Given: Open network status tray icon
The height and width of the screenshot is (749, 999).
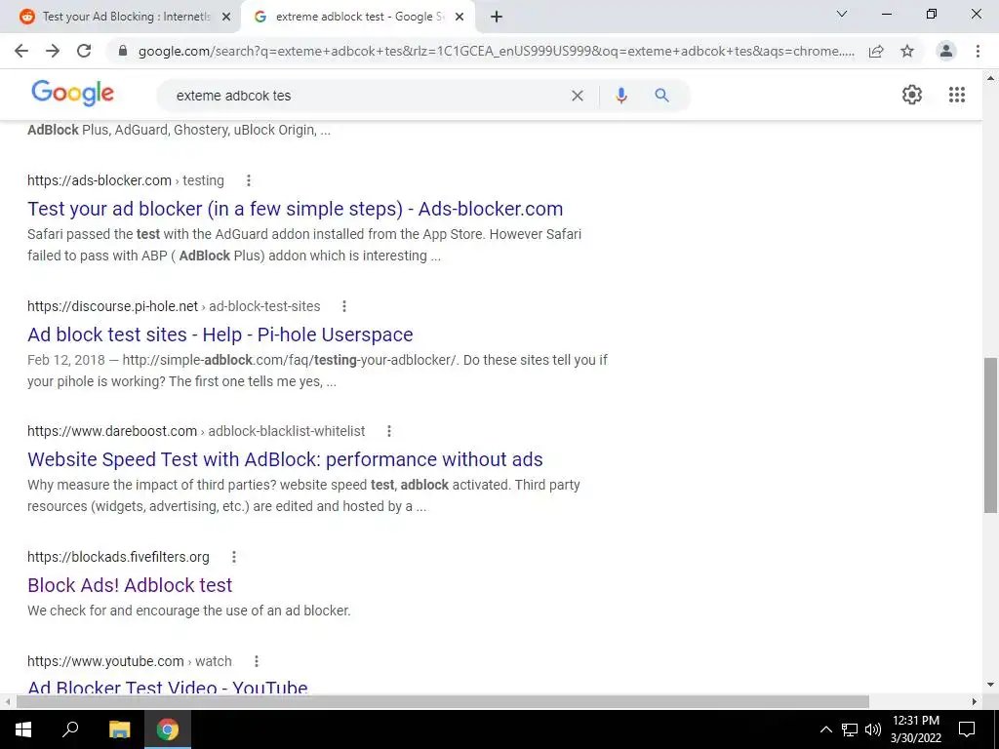Looking at the screenshot, I should point(850,729).
